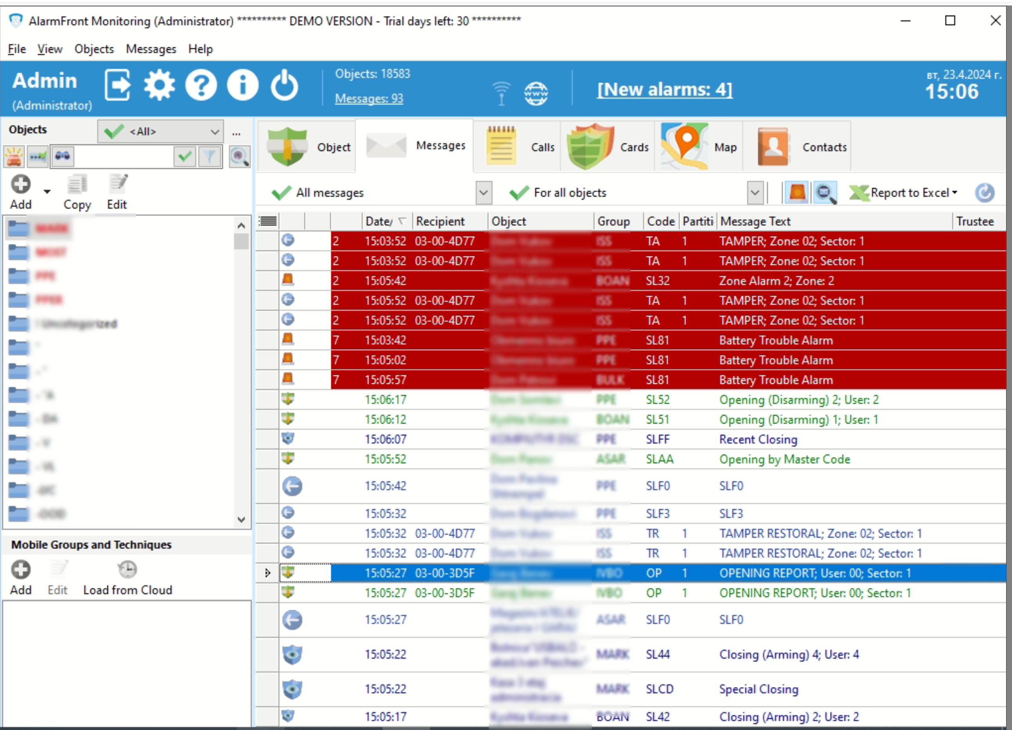Sort by the Date column header
The image size is (1012, 730).
[x=386, y=222]
